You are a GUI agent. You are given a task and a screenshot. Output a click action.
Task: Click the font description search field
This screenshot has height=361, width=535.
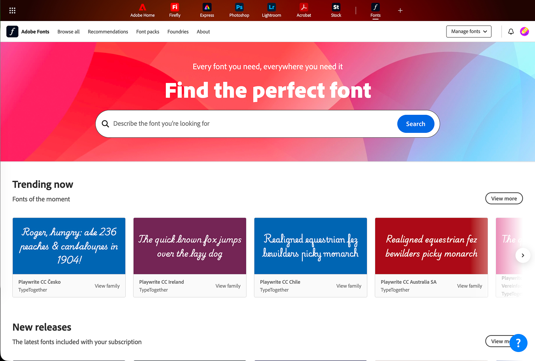tap(244, 123)
